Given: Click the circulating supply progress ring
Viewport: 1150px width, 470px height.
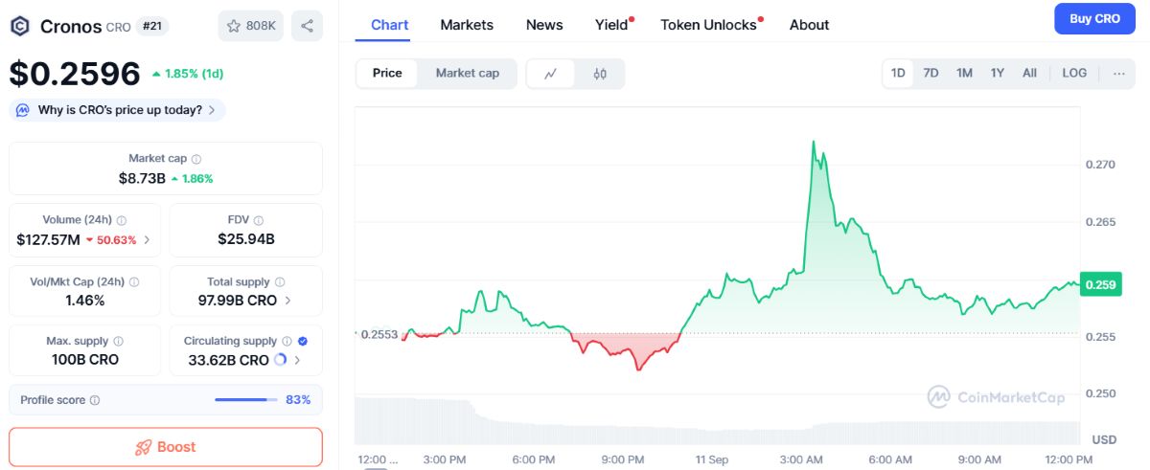Looking at the screenshot, I should [280, 360].
